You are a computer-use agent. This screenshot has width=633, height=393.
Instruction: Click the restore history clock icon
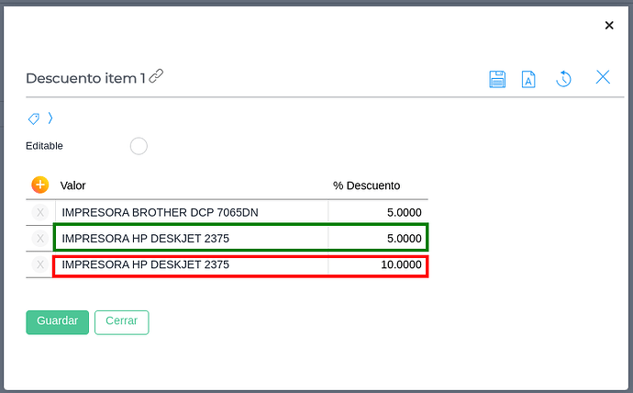click(564, 79)
